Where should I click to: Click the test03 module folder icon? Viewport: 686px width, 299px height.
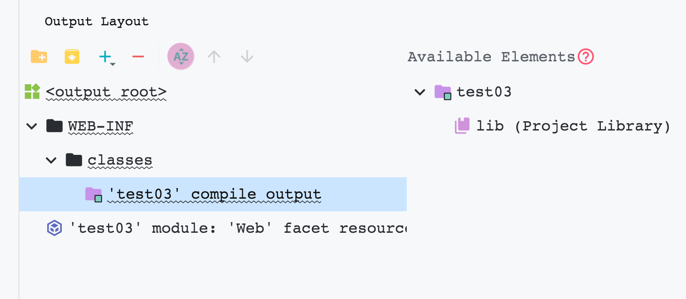443,92
